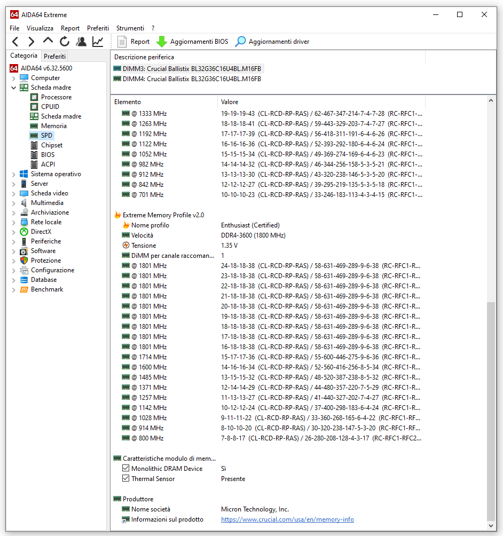Screen dimensions: 503x536
Task: Select the SPD tree item
Action: click(x=46, y=136)
